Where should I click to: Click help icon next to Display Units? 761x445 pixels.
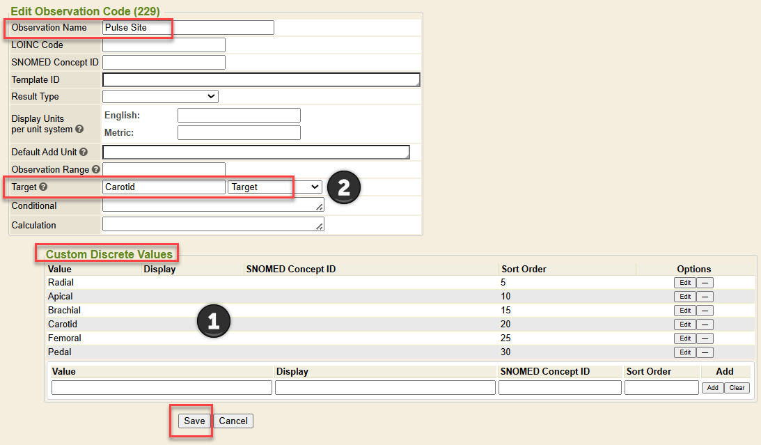pos(79,130)
